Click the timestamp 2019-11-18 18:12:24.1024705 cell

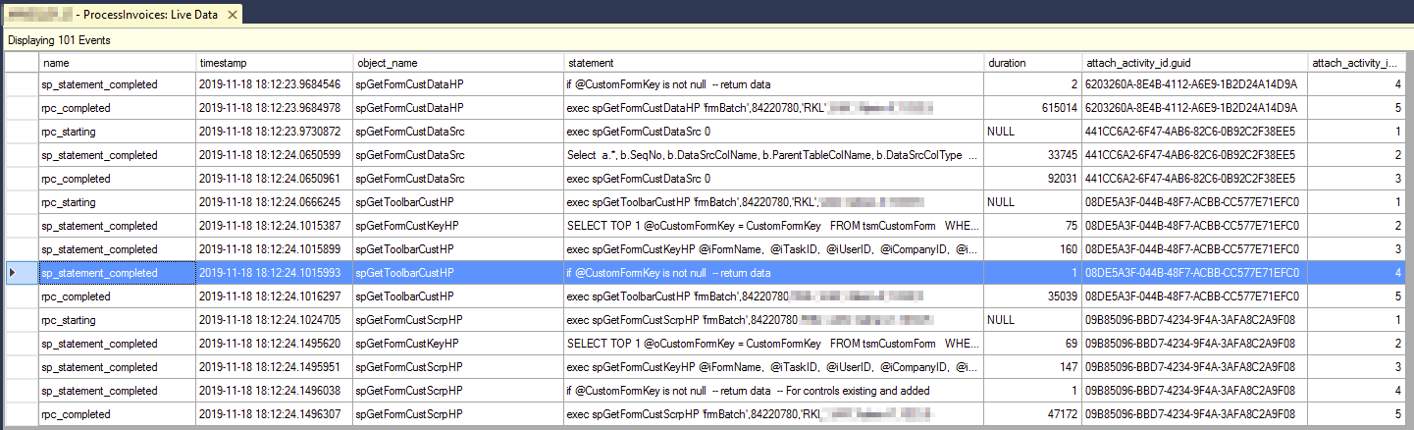pos(273,320)
